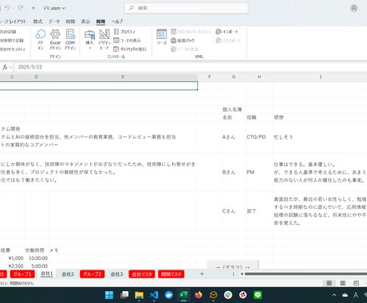Screen dimensions: 367x303
Task: Open Firefox from the taskbar
Action: click(199, 295)
